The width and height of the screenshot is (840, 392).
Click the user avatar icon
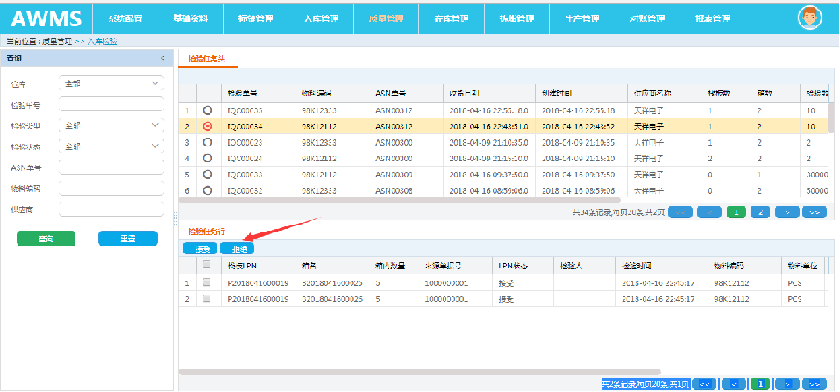coord(810,18)
